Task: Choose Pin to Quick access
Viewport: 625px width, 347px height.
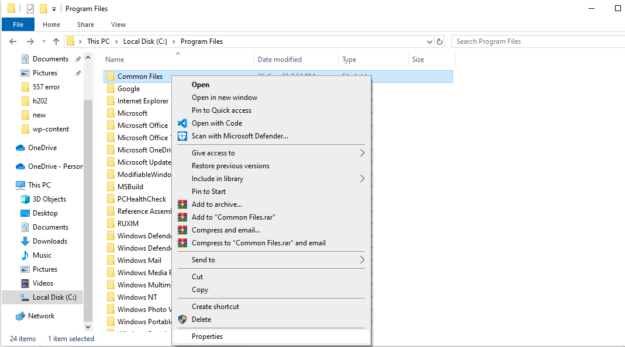Action: [222, 110]
